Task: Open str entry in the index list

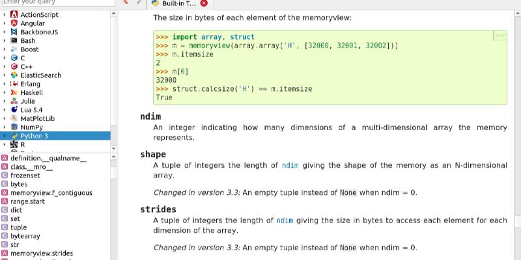Action: (14, 245)
